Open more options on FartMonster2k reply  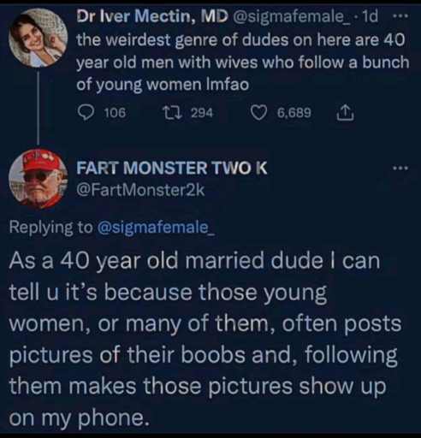pyautogui.click(x=400, y=169)
